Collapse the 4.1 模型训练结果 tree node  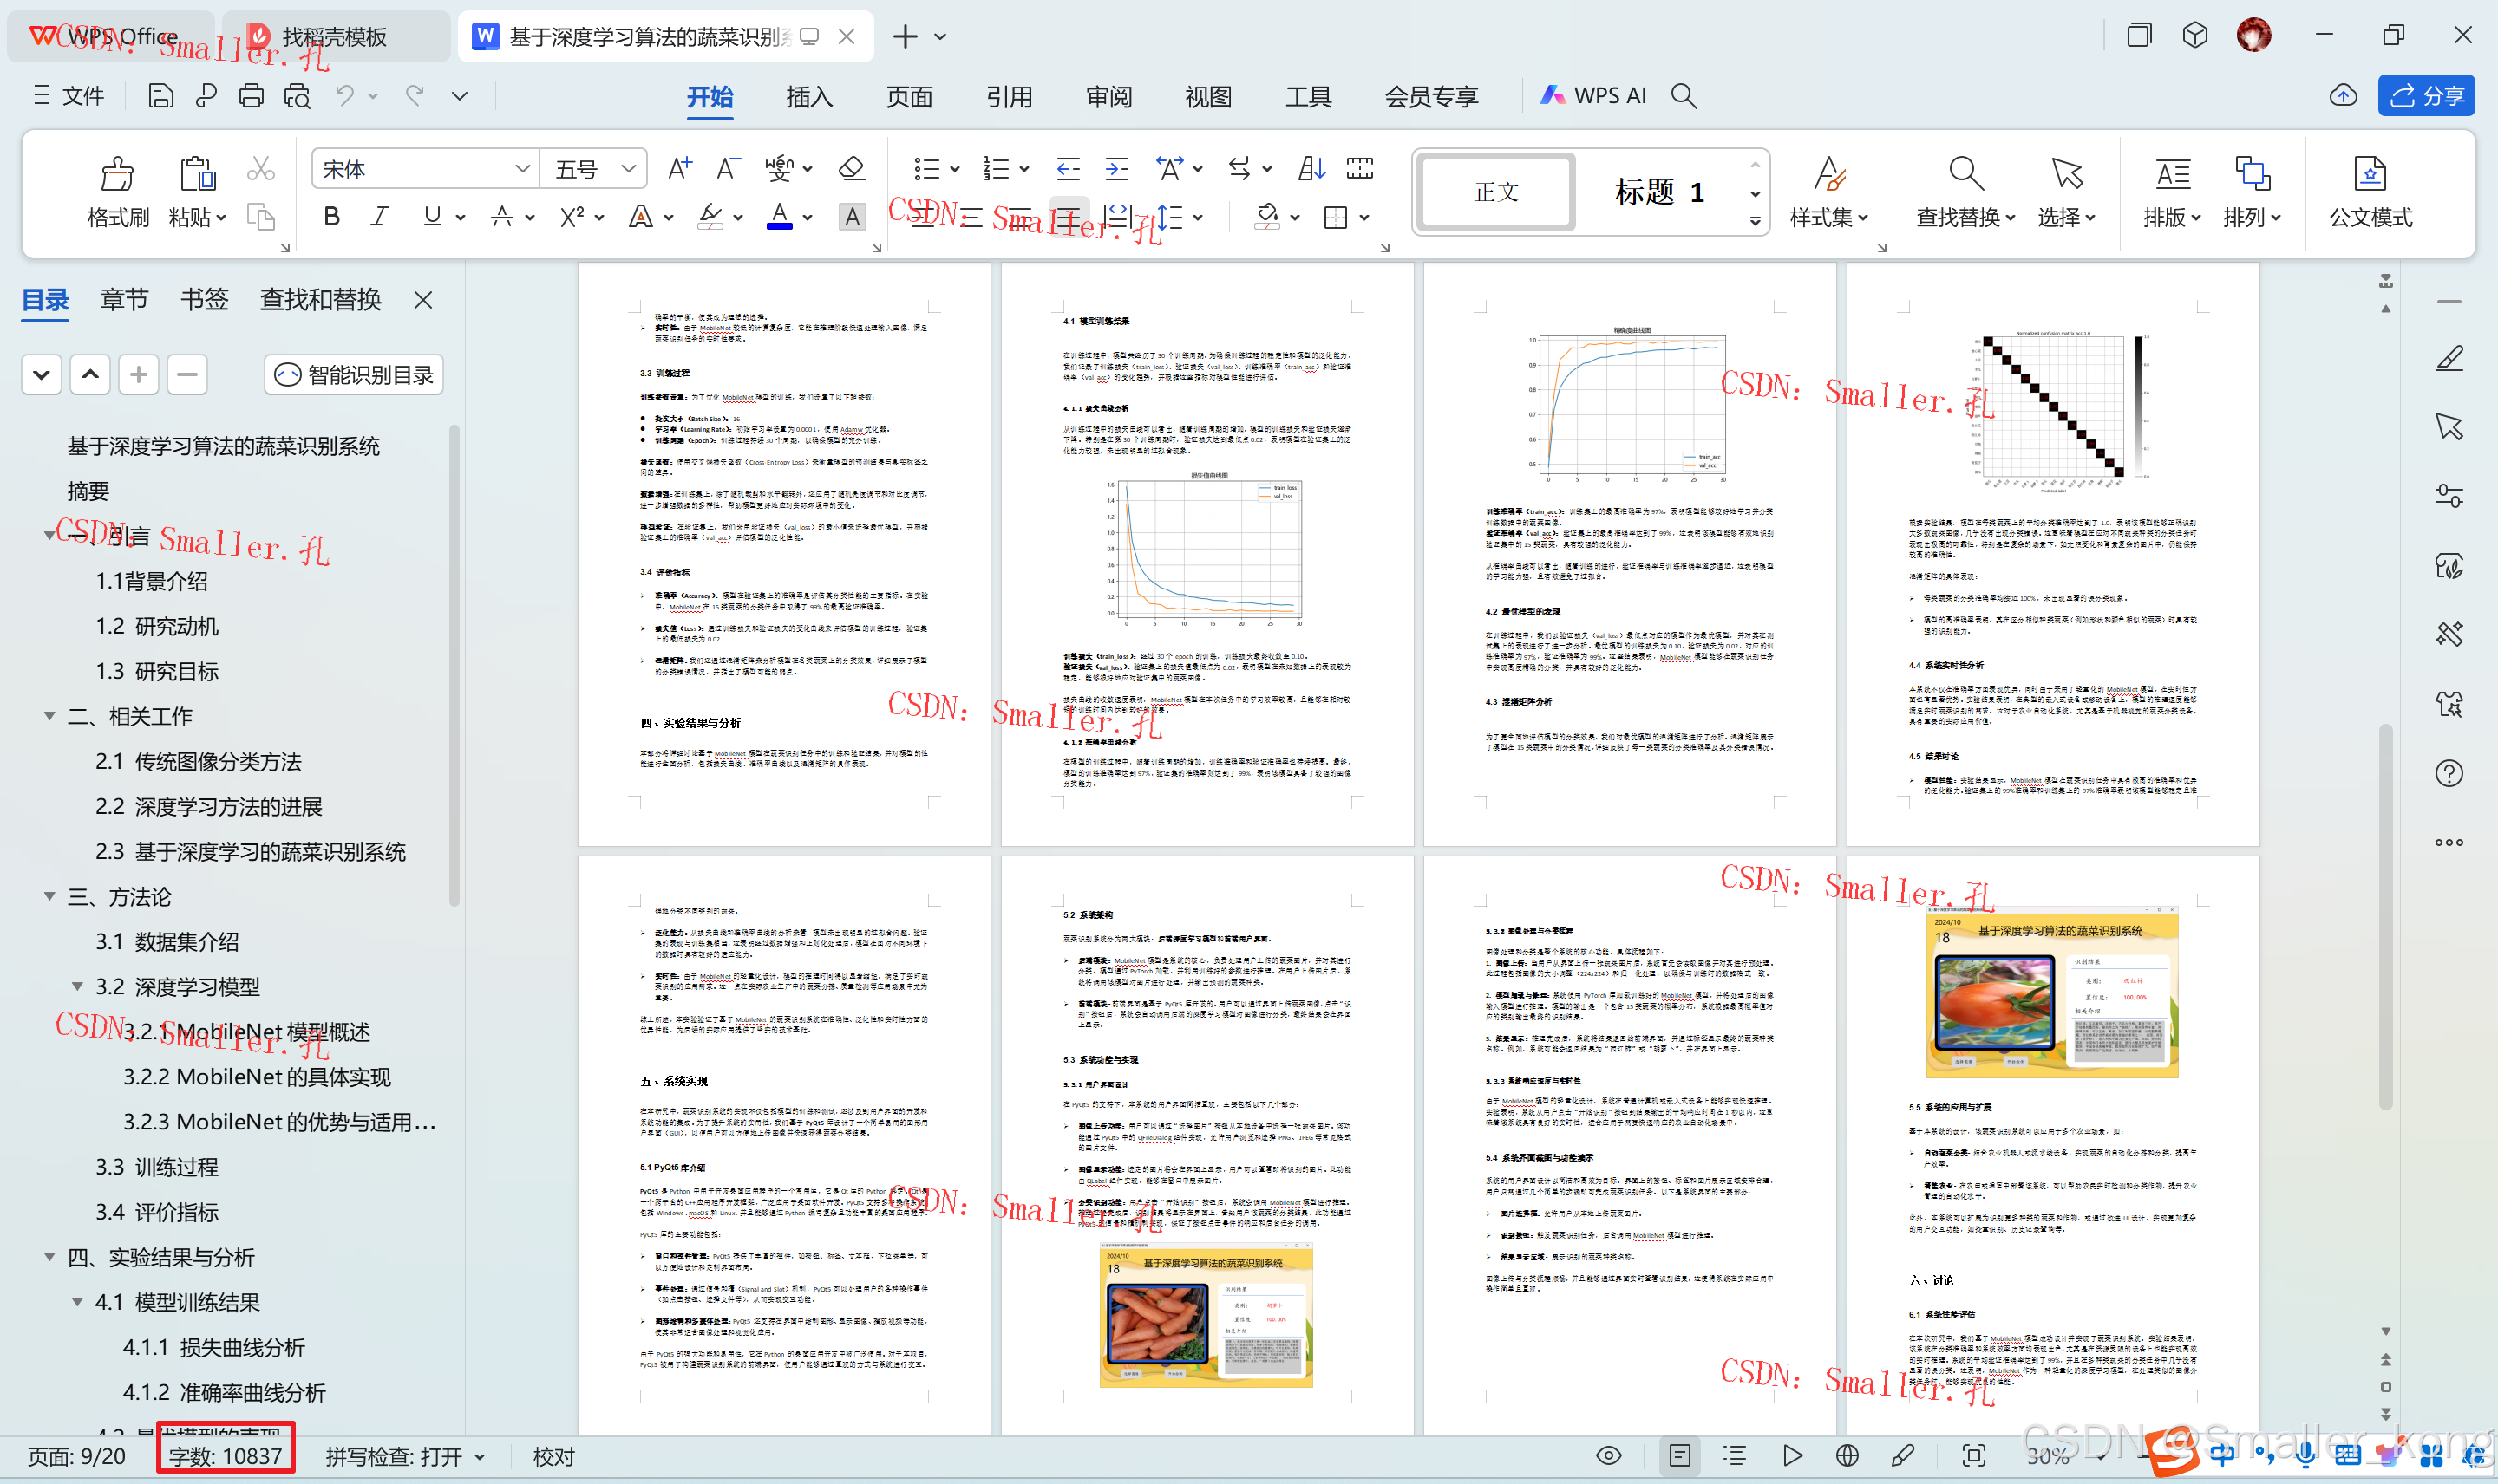77,1301
